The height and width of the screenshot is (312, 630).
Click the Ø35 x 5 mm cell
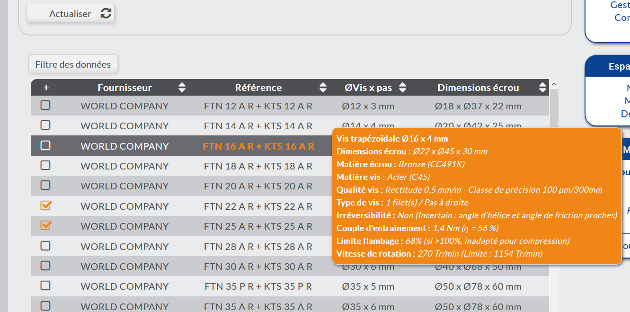pos(368,286)
